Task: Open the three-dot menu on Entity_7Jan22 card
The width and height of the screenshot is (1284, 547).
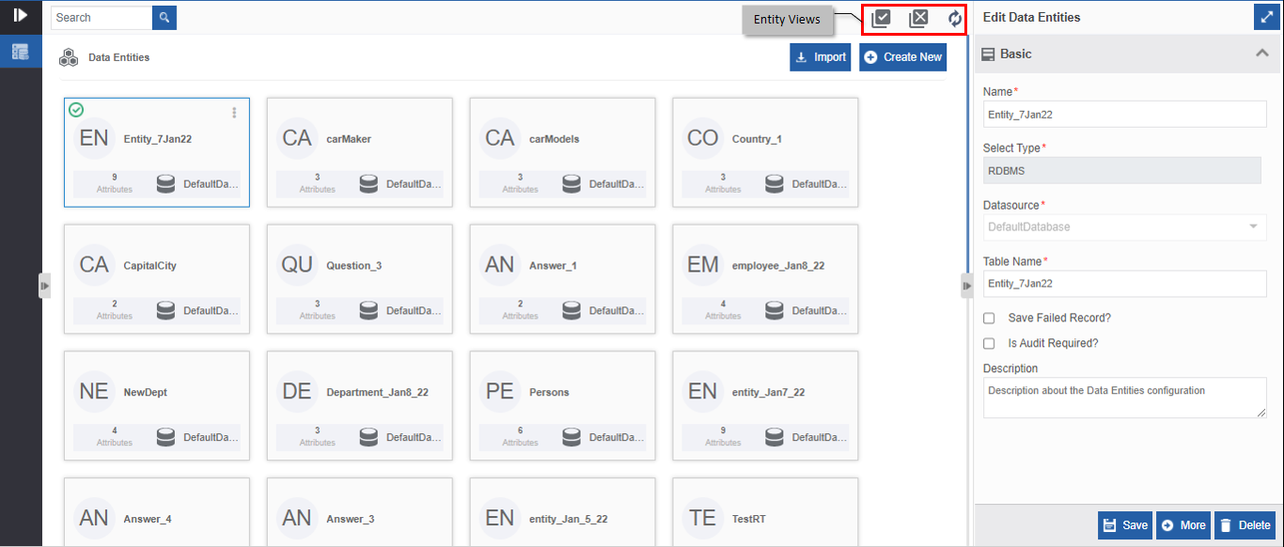Action: click(234, 113)
